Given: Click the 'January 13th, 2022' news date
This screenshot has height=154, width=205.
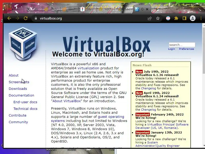Looking at the screenshot, I should click(x=166, y=132).
